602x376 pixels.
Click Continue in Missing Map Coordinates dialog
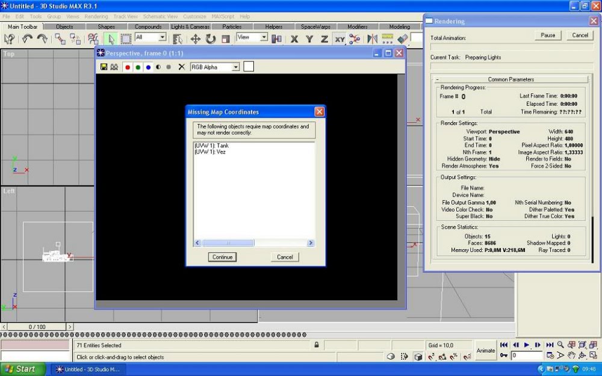click(x=222, y=257)
